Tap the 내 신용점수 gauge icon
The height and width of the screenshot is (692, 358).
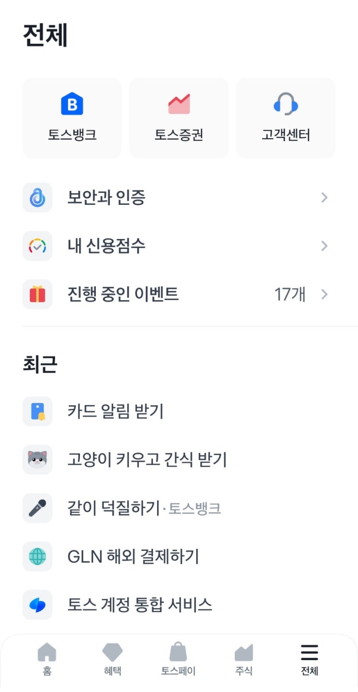tap(38, 246)
